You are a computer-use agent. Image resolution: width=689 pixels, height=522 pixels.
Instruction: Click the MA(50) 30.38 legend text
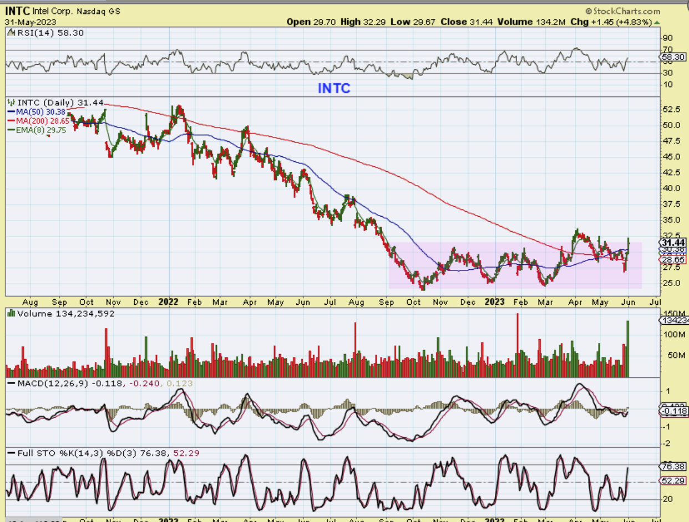click(42, 112)
